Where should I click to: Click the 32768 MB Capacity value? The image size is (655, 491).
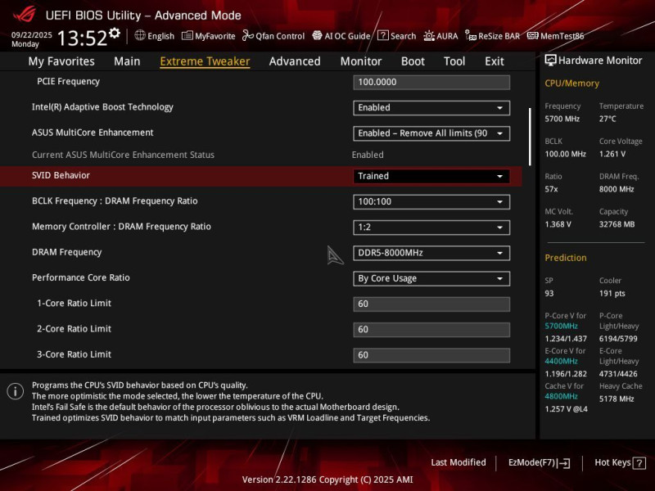click(617, 224)
